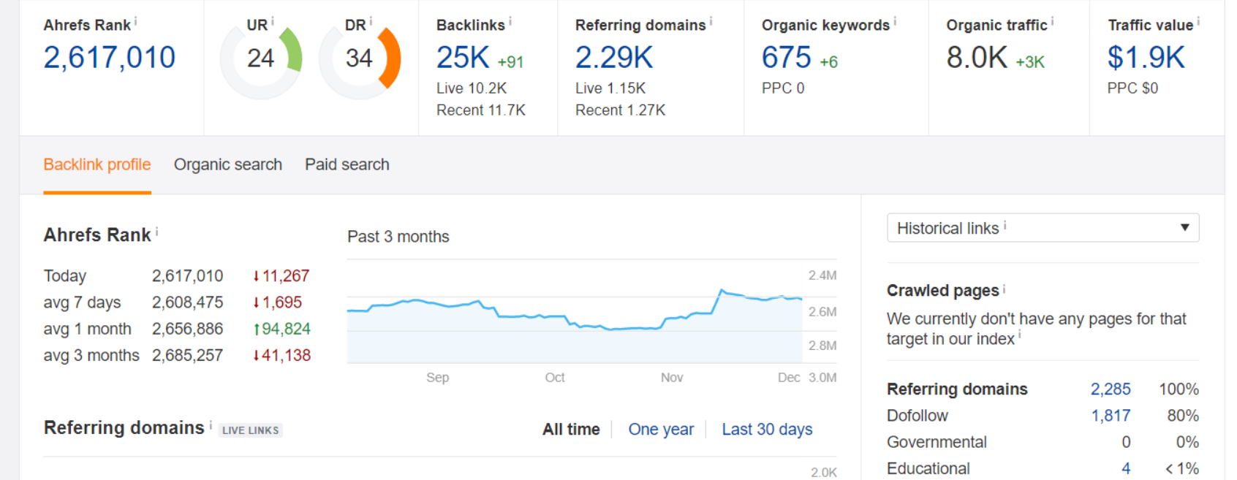Click info icon next to Organic keywords

tap(894, 22)
